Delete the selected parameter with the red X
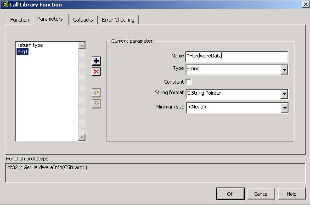Image resolution: width=310 pixels, height=205 pixels. pos(96,71)
